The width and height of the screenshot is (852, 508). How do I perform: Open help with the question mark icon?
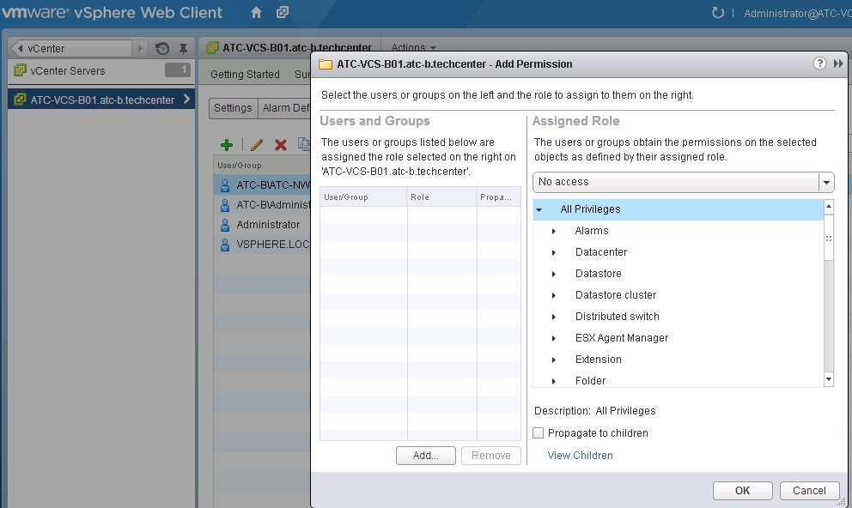[x=819, y=63]
